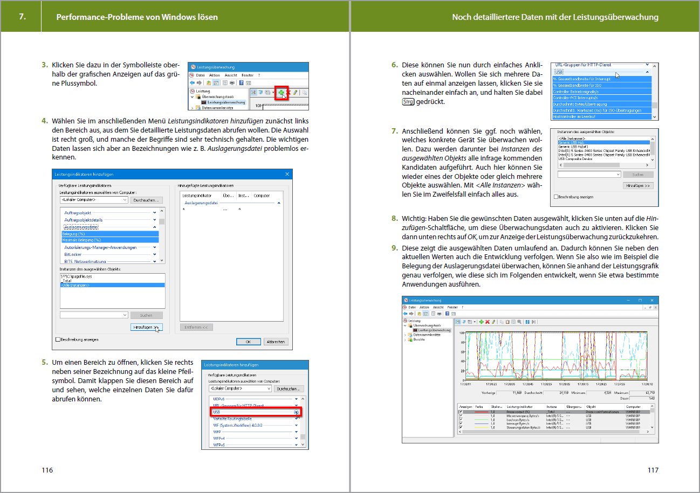The width and height of the screenshot is (700, 493).
Task: Click the red-outlined USB expand arrow
Action: click(x=296, y=412)
